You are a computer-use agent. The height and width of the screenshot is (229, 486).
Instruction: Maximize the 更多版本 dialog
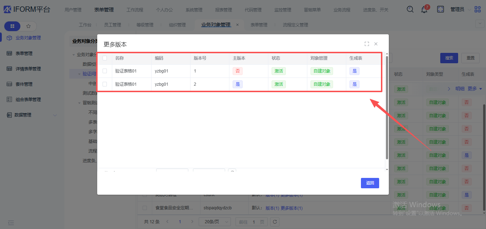[367, 44]
